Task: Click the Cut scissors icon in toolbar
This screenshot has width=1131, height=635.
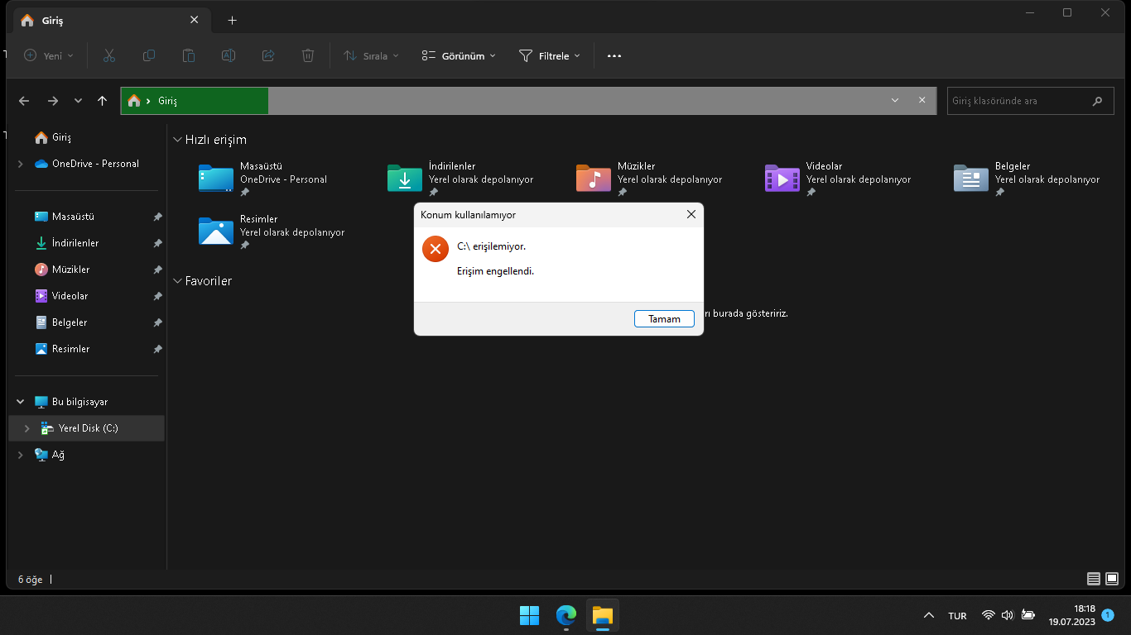Action: (108, 55)
